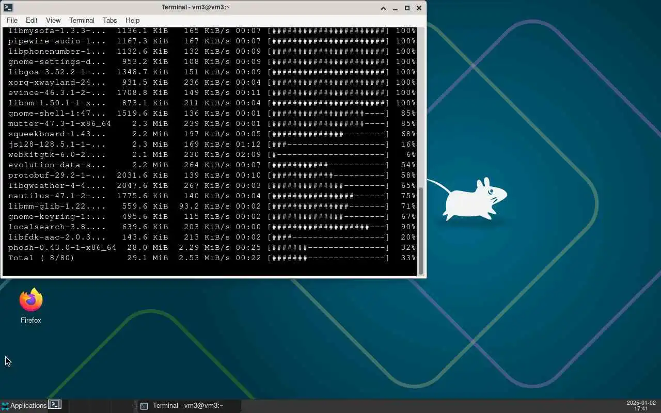Click the terminal vertical scrollbar thumb

click(x=421, y=230)
